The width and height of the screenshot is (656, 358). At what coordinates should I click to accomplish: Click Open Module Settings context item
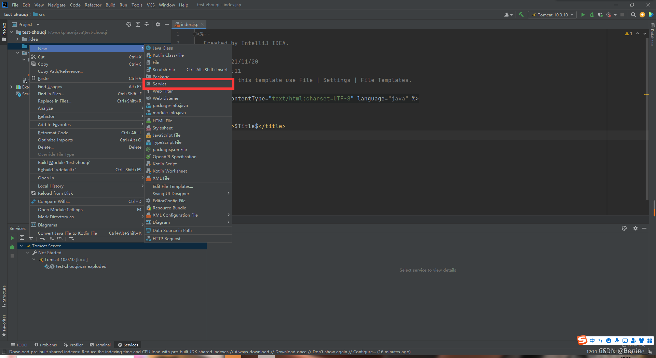[x=87, y=209]
